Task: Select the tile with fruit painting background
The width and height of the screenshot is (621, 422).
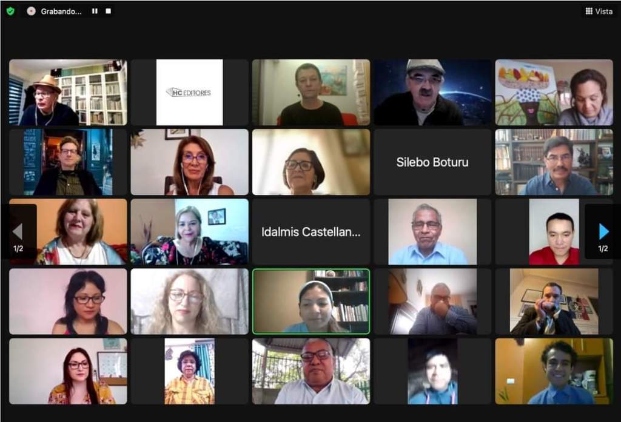Action: 554,92
